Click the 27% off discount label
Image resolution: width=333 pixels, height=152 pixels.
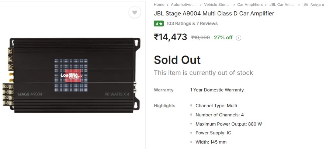223,37
